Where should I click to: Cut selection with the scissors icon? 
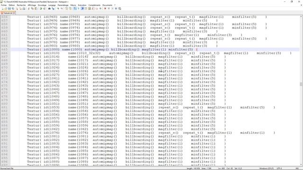pos(28,8)
